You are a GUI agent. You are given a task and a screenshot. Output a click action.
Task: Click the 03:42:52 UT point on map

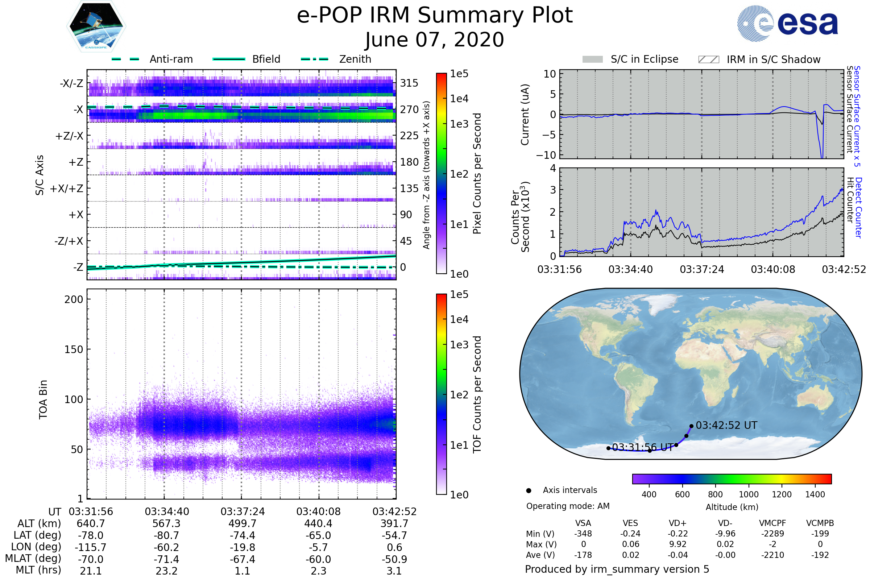coord(691,426)
